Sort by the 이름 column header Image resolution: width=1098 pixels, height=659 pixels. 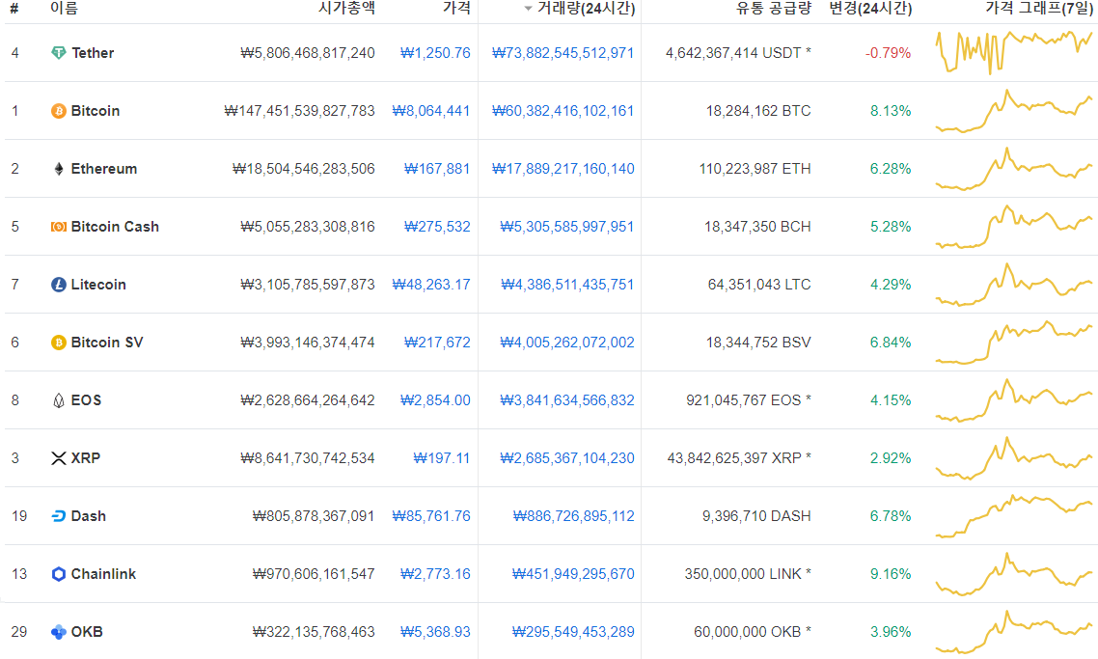(x=65, y=9)
